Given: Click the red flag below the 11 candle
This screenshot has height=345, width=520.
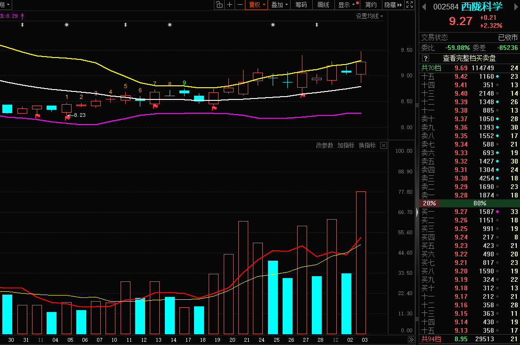Looking at the screenshot, I should 38,115.
